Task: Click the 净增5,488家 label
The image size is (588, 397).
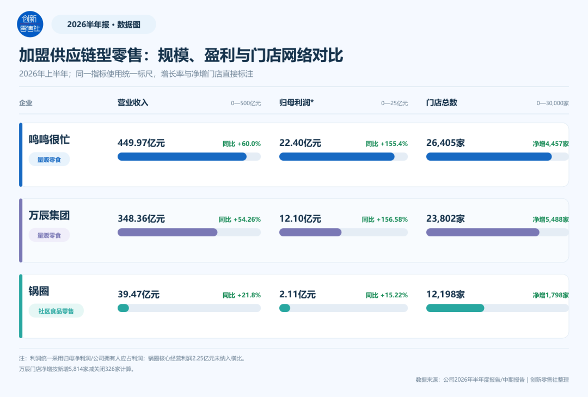Action: pyautogui.click(x=550, y=219)
